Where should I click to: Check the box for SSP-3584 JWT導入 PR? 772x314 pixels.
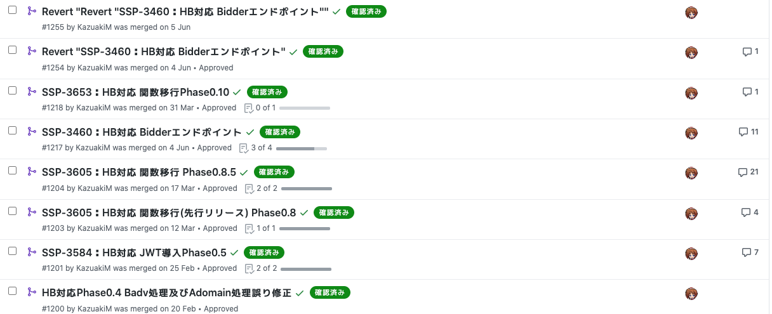pos(12,251)
